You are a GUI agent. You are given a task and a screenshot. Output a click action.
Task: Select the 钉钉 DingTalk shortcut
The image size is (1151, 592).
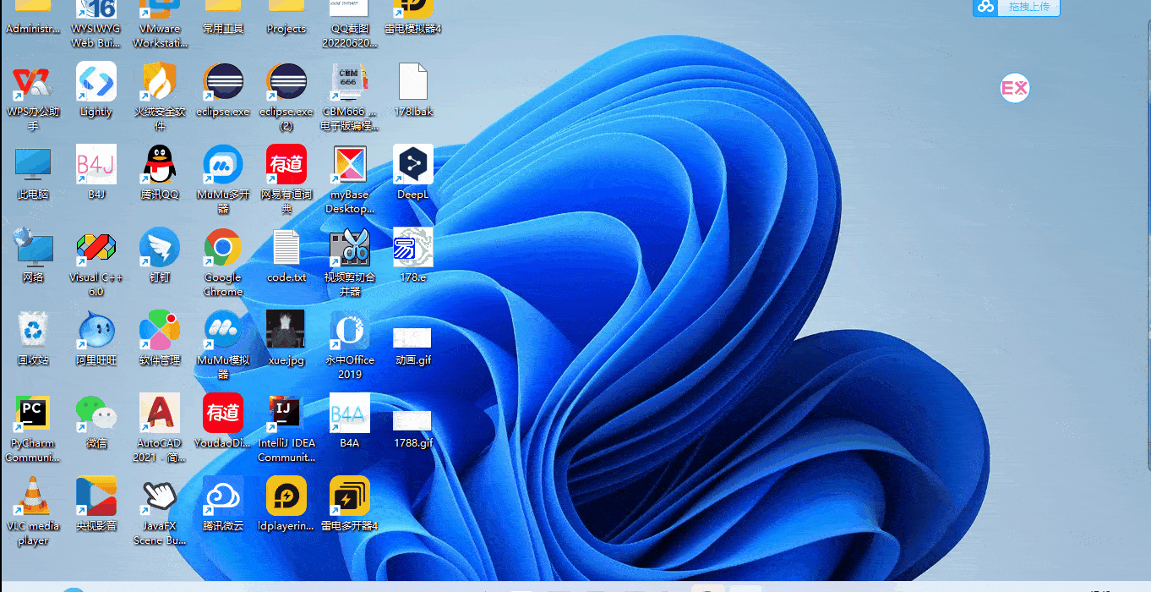tap(159, 248)
